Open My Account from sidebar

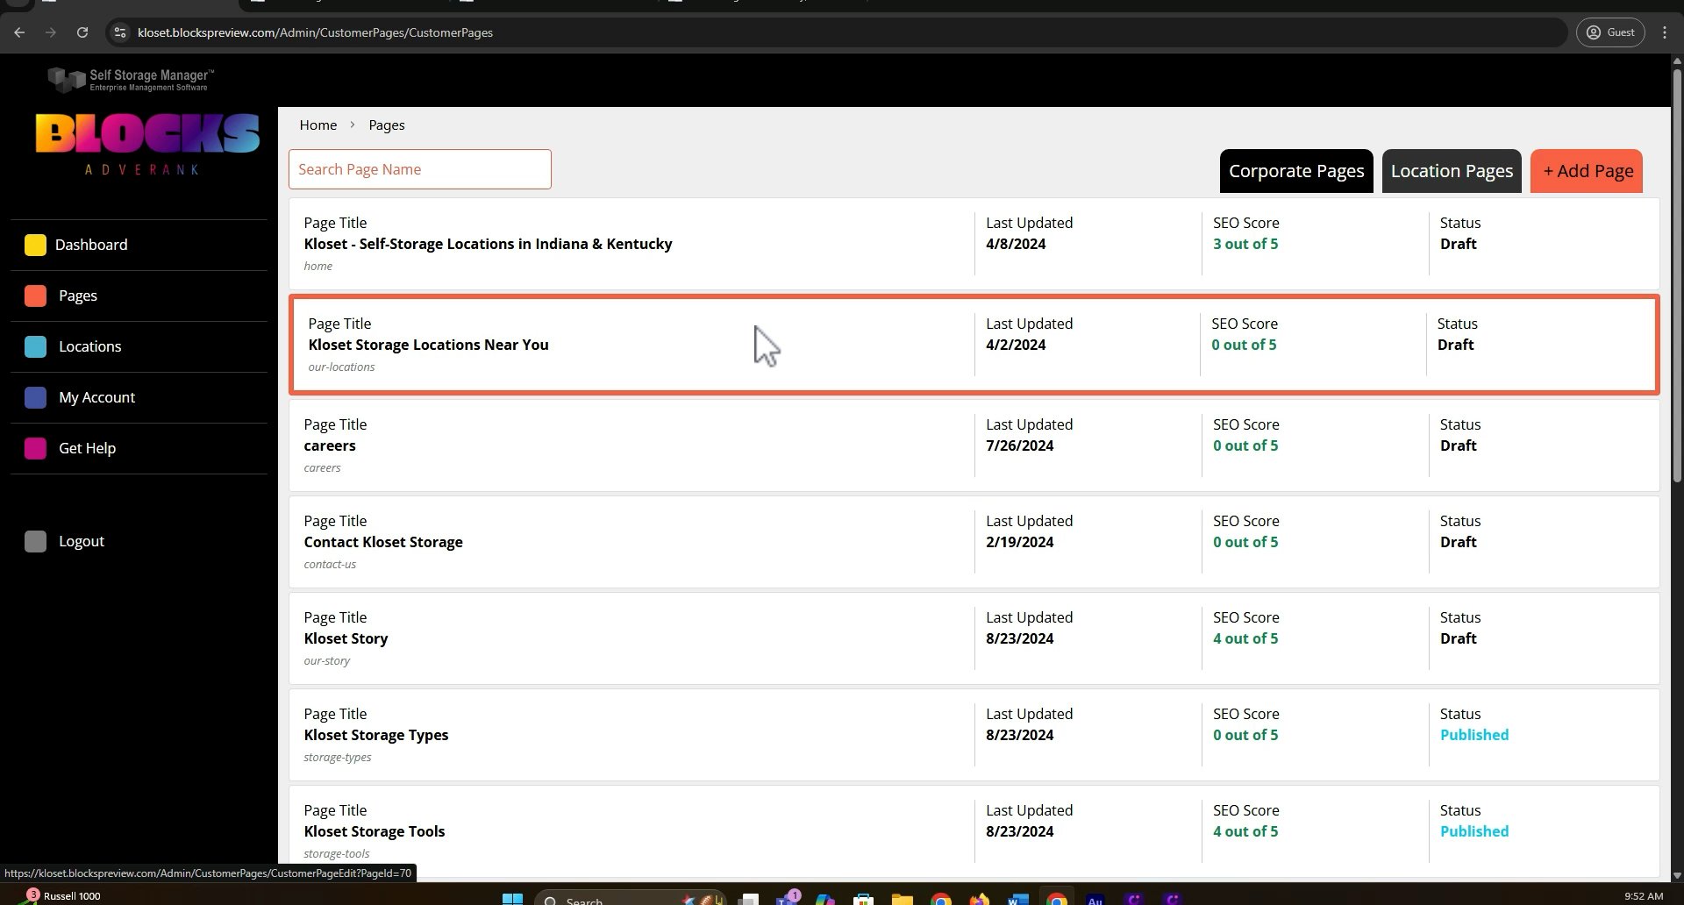coord(96,397)
